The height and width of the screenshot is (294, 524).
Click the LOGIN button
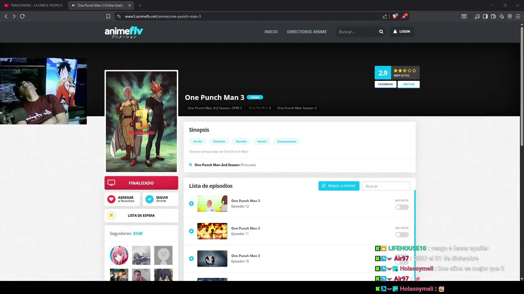coord(402,31)
